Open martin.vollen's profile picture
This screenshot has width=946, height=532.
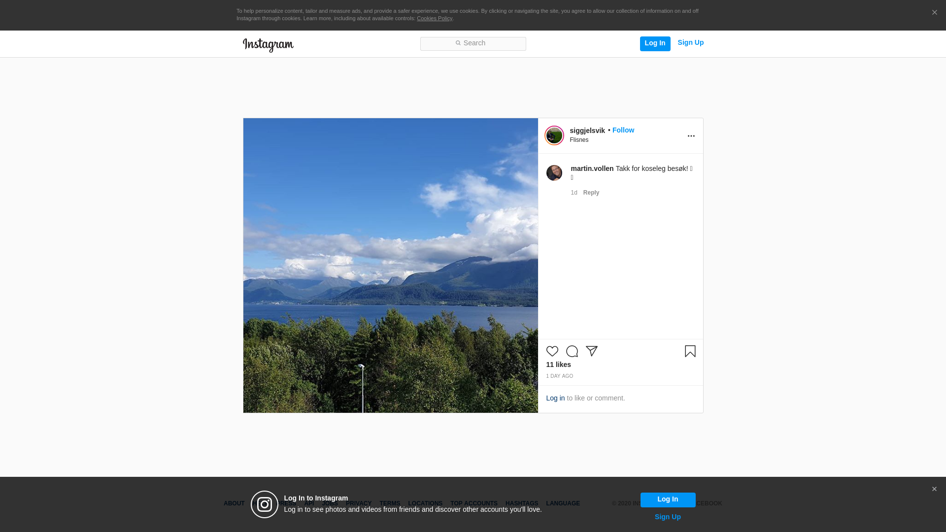click(554, 173)
